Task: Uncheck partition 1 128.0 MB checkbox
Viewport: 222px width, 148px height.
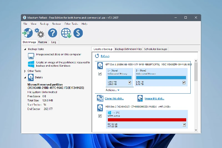Action: point(130,82)
